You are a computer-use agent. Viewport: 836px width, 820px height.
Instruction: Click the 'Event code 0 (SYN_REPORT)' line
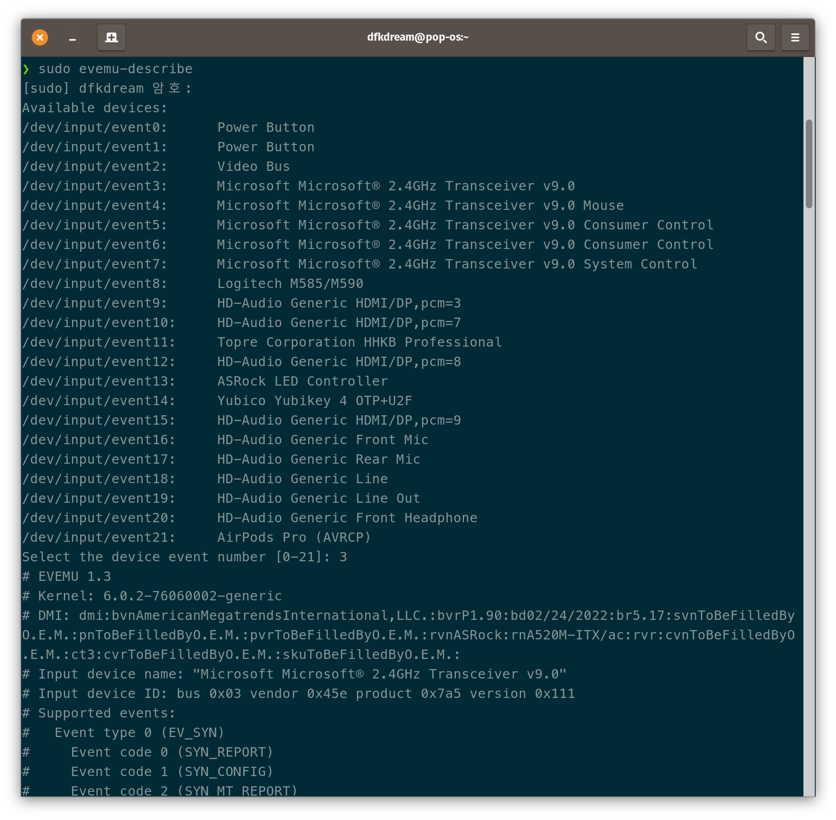[x=148, y=752]
